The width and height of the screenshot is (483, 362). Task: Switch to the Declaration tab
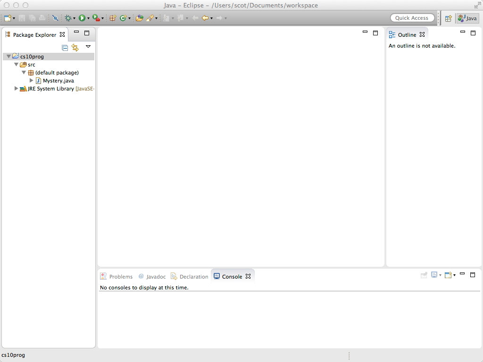(x=190, y=276)
